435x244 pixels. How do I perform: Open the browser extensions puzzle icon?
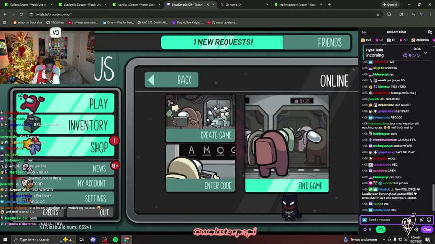click(389, 14)
